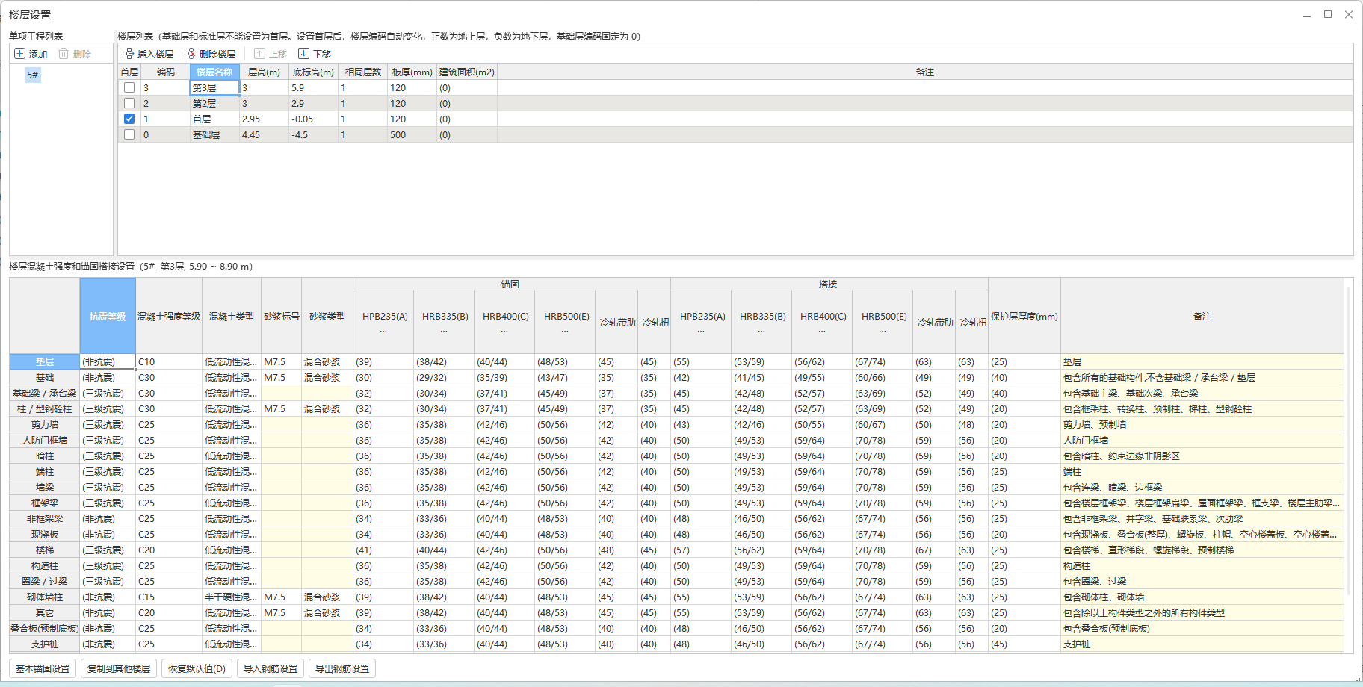Click 备注 cell 剪力墙、预制墙
This screenshot has width=1363, height=687.
(x=1202, y=425)
